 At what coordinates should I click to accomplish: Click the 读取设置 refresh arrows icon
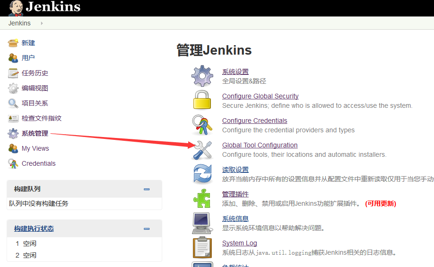coord(202,174)
